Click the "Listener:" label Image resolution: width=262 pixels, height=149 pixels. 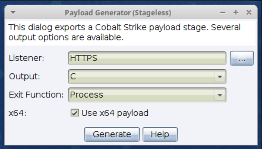tap(26, 58)
